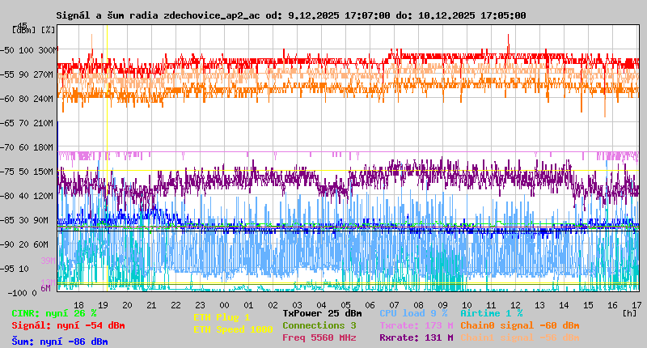Click the [h] hours unit label

pos(629,312)
